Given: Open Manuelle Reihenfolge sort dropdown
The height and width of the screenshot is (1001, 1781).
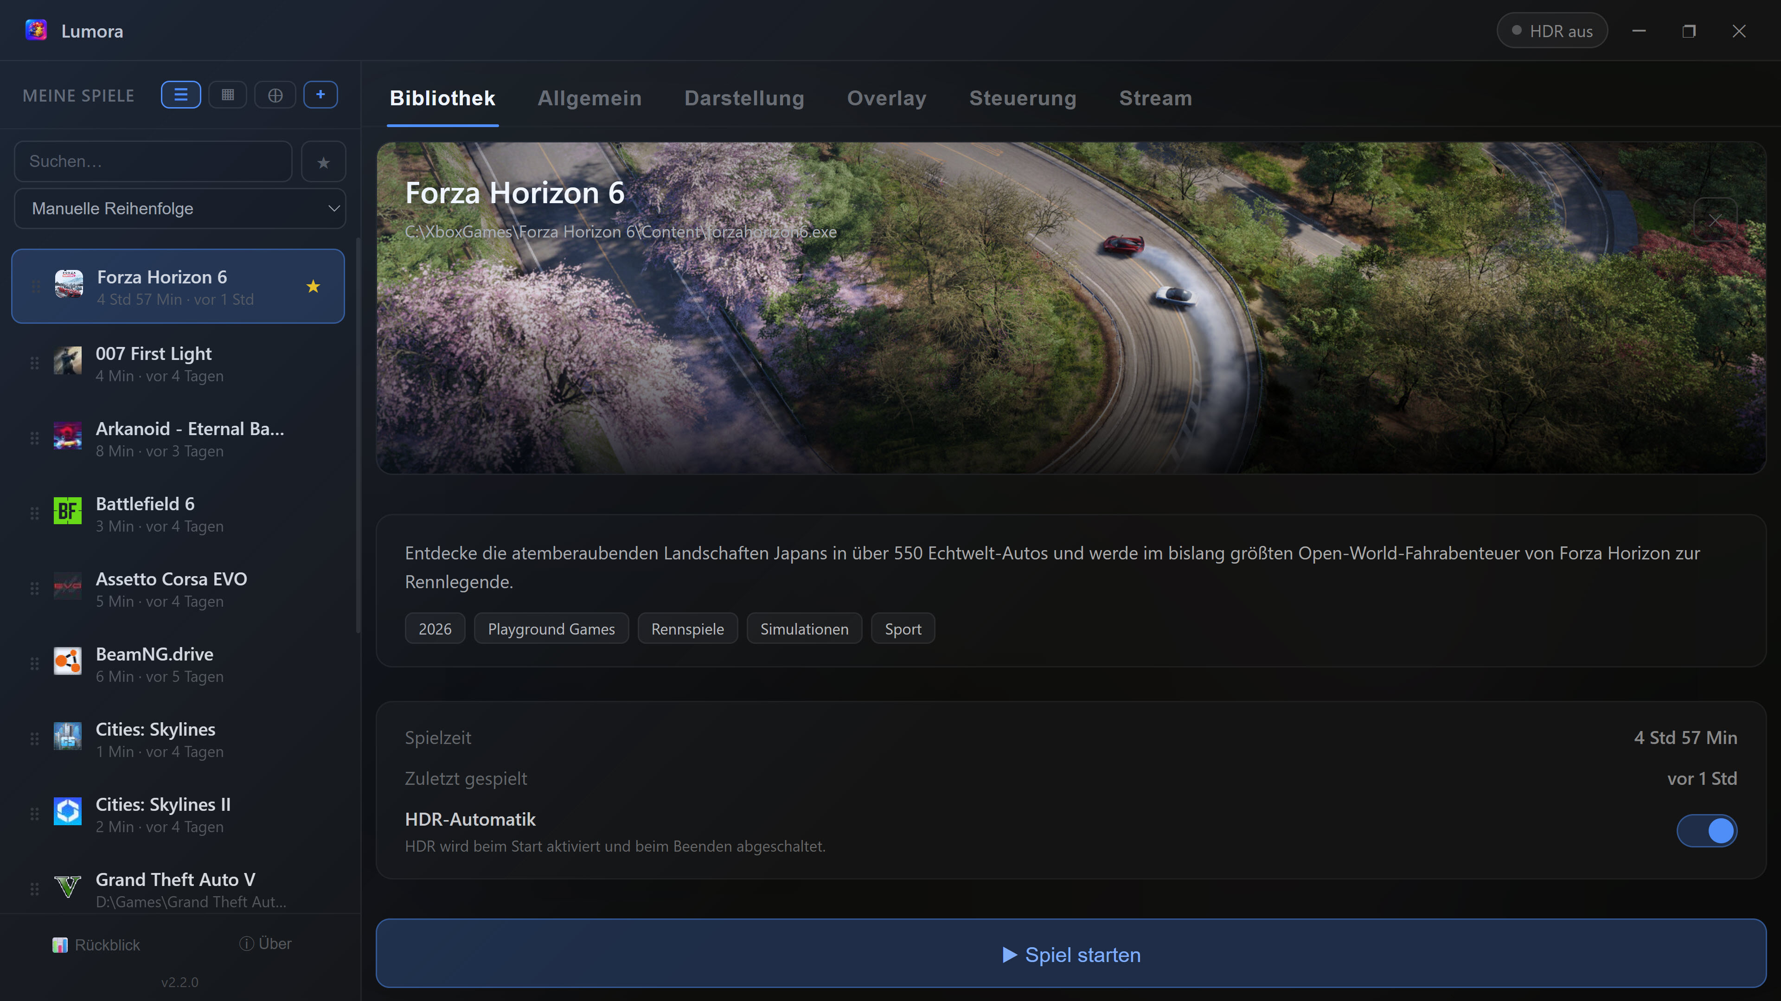Looking at the screenshot, I should pos(180,208).
